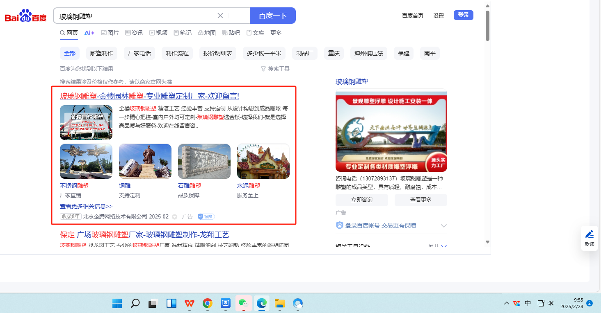Image resolution: width=601 pixels, height=313 pixels.
Task: Open the 铜雕 statue thumbnail
Action: (x=145, y=161)
